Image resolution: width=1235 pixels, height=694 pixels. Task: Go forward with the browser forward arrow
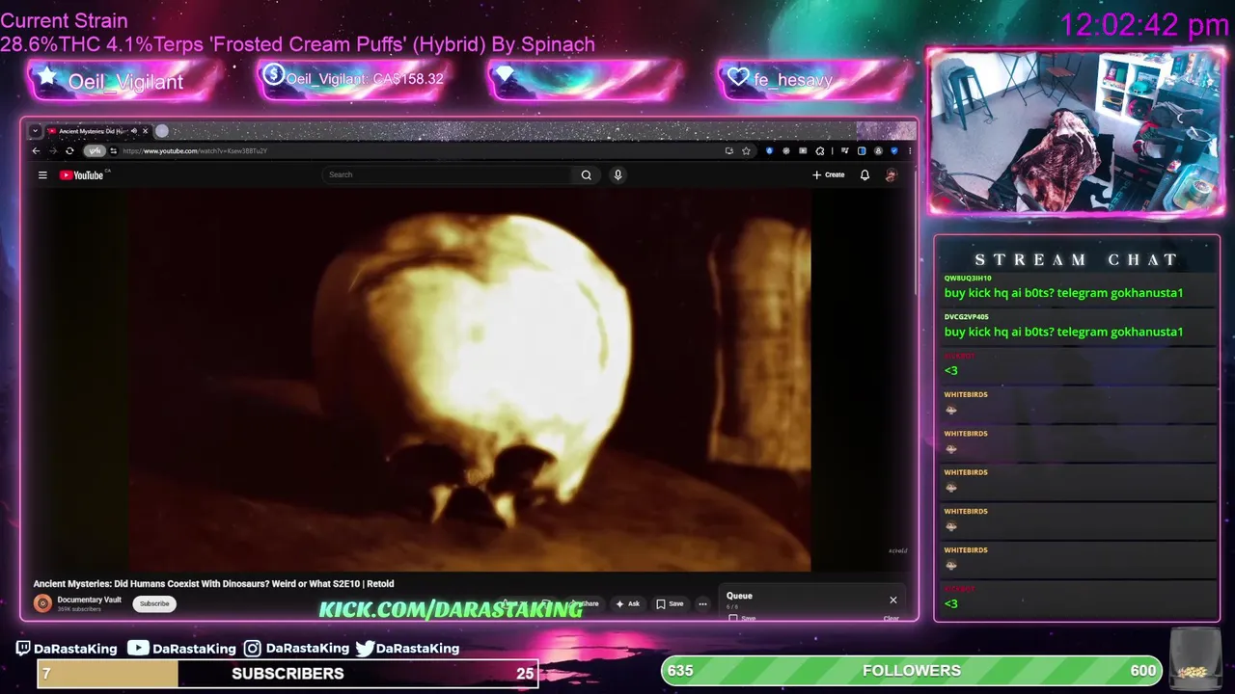(53, 150)
